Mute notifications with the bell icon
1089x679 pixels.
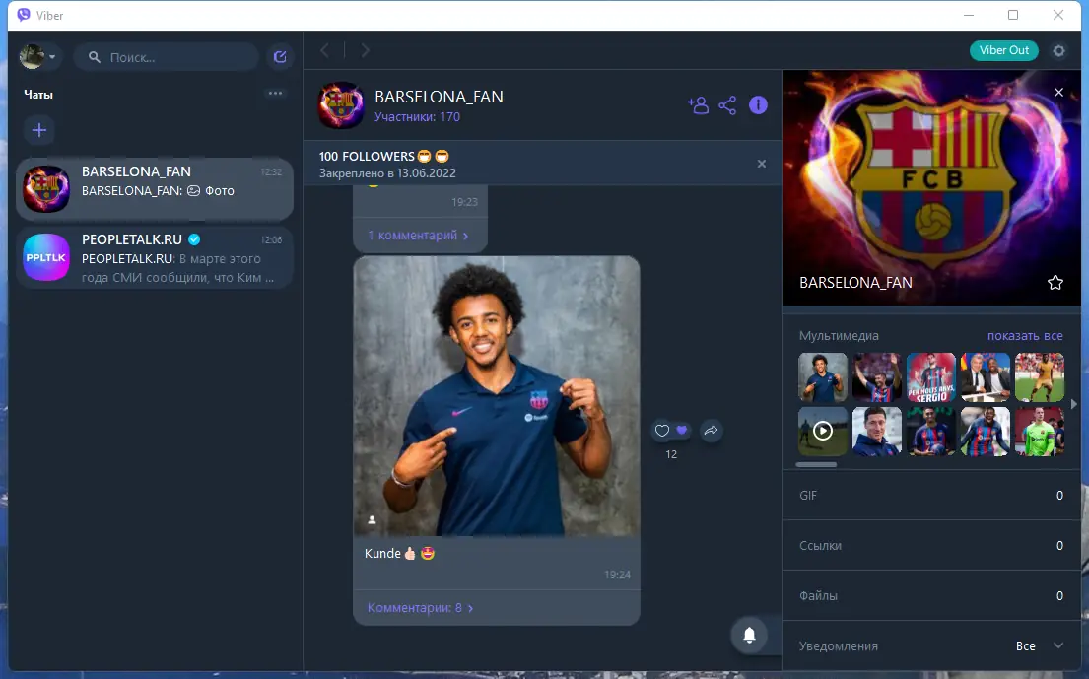pyautogui.click(x=751, y=635)
